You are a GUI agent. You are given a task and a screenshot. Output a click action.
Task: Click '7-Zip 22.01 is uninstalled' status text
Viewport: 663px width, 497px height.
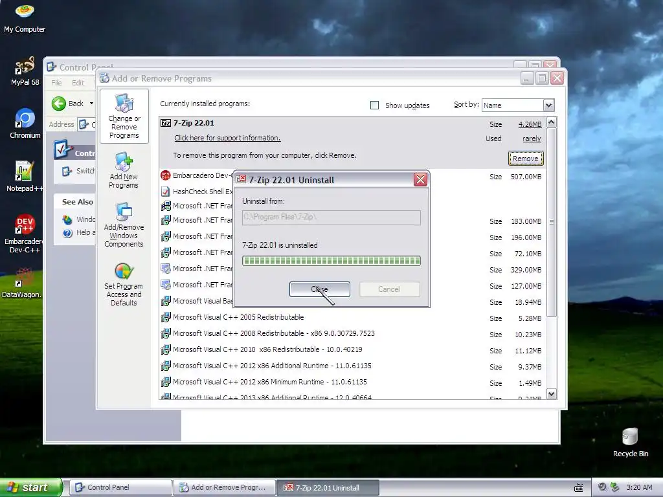coord(280,245)
